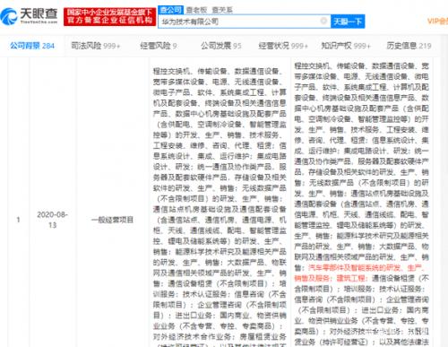Click the red 官方备案企业征信机构 banner
The width and height of the screenshot is (448, 347).
click(109, 17)
